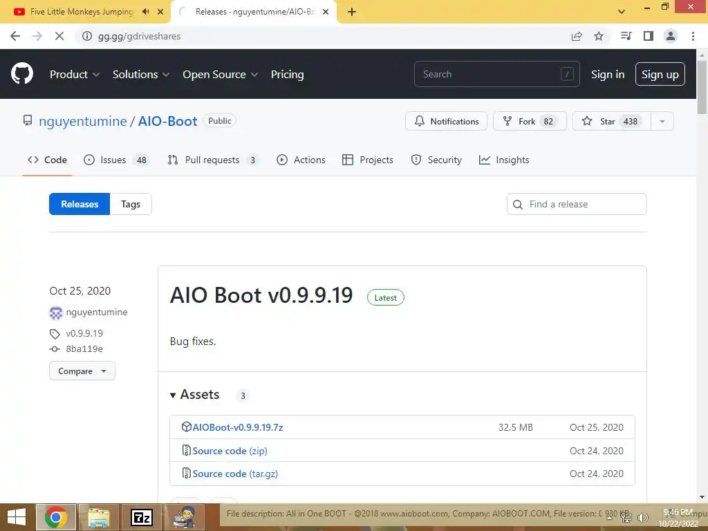
Task: Open Chrome from the taskbar
Action: 56,517
